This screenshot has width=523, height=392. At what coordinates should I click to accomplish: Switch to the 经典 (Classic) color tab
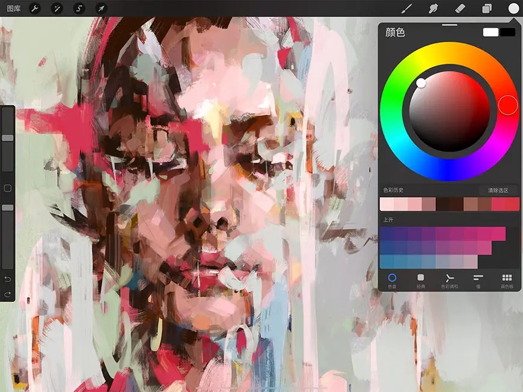pos(421,280)
